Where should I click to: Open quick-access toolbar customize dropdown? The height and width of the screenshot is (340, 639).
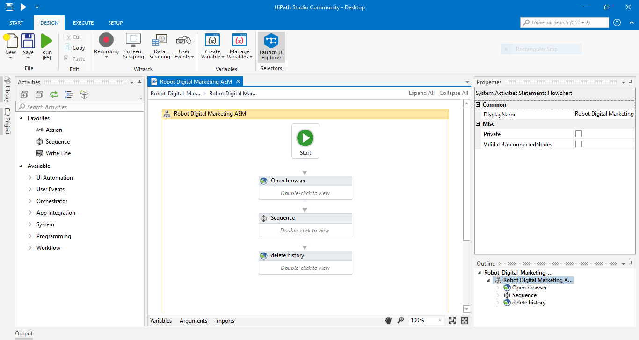pyautogui.click(x=37, y=7)
